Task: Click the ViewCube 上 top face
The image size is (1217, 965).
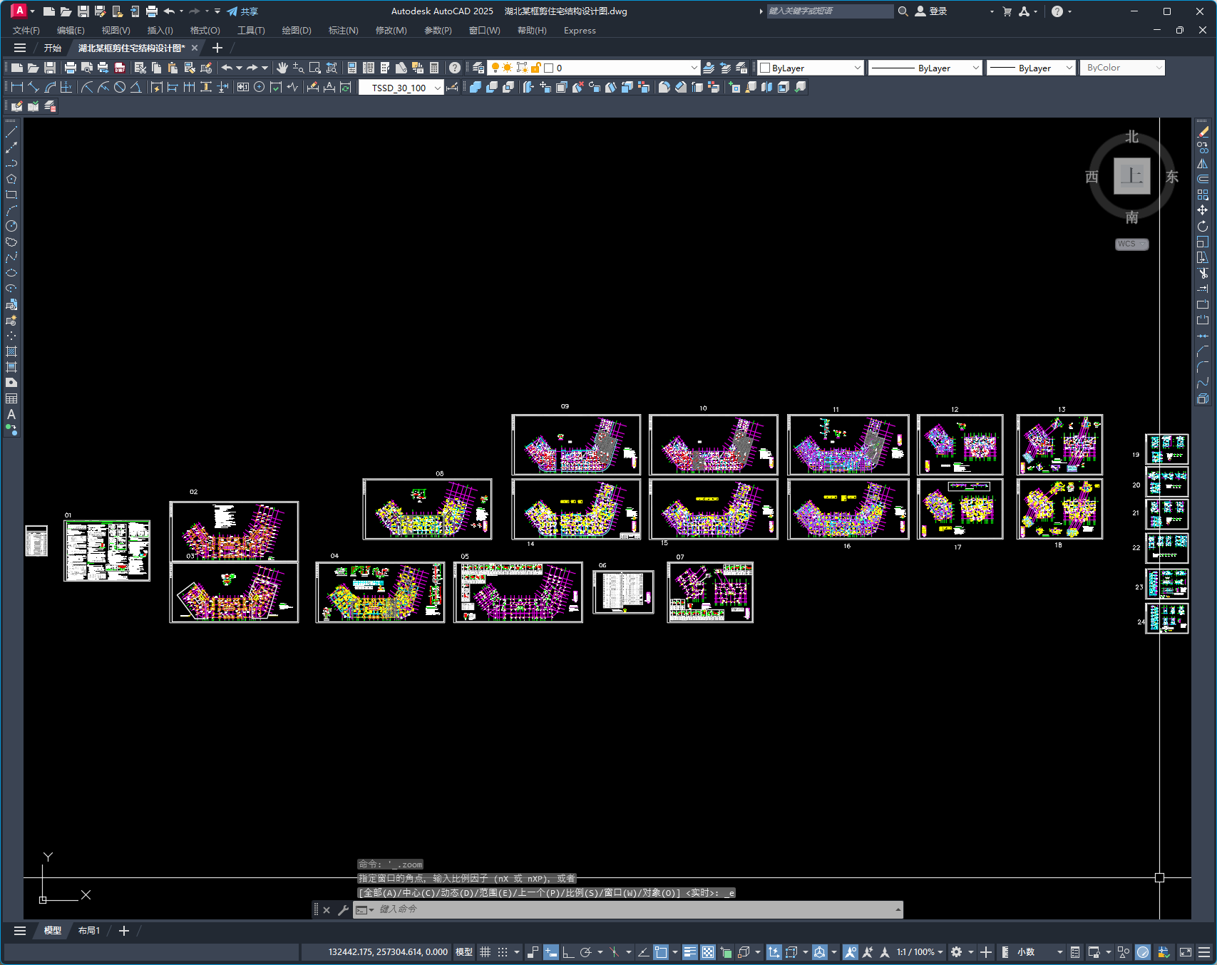Action: click(1132, 176)
